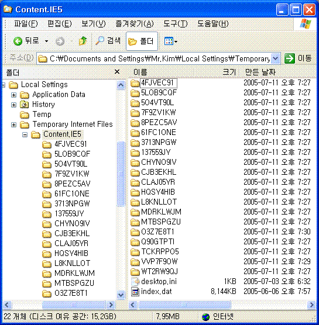Toggle the Folders (폴더) pane button
319x325 pixels.
tap(142, 41)
